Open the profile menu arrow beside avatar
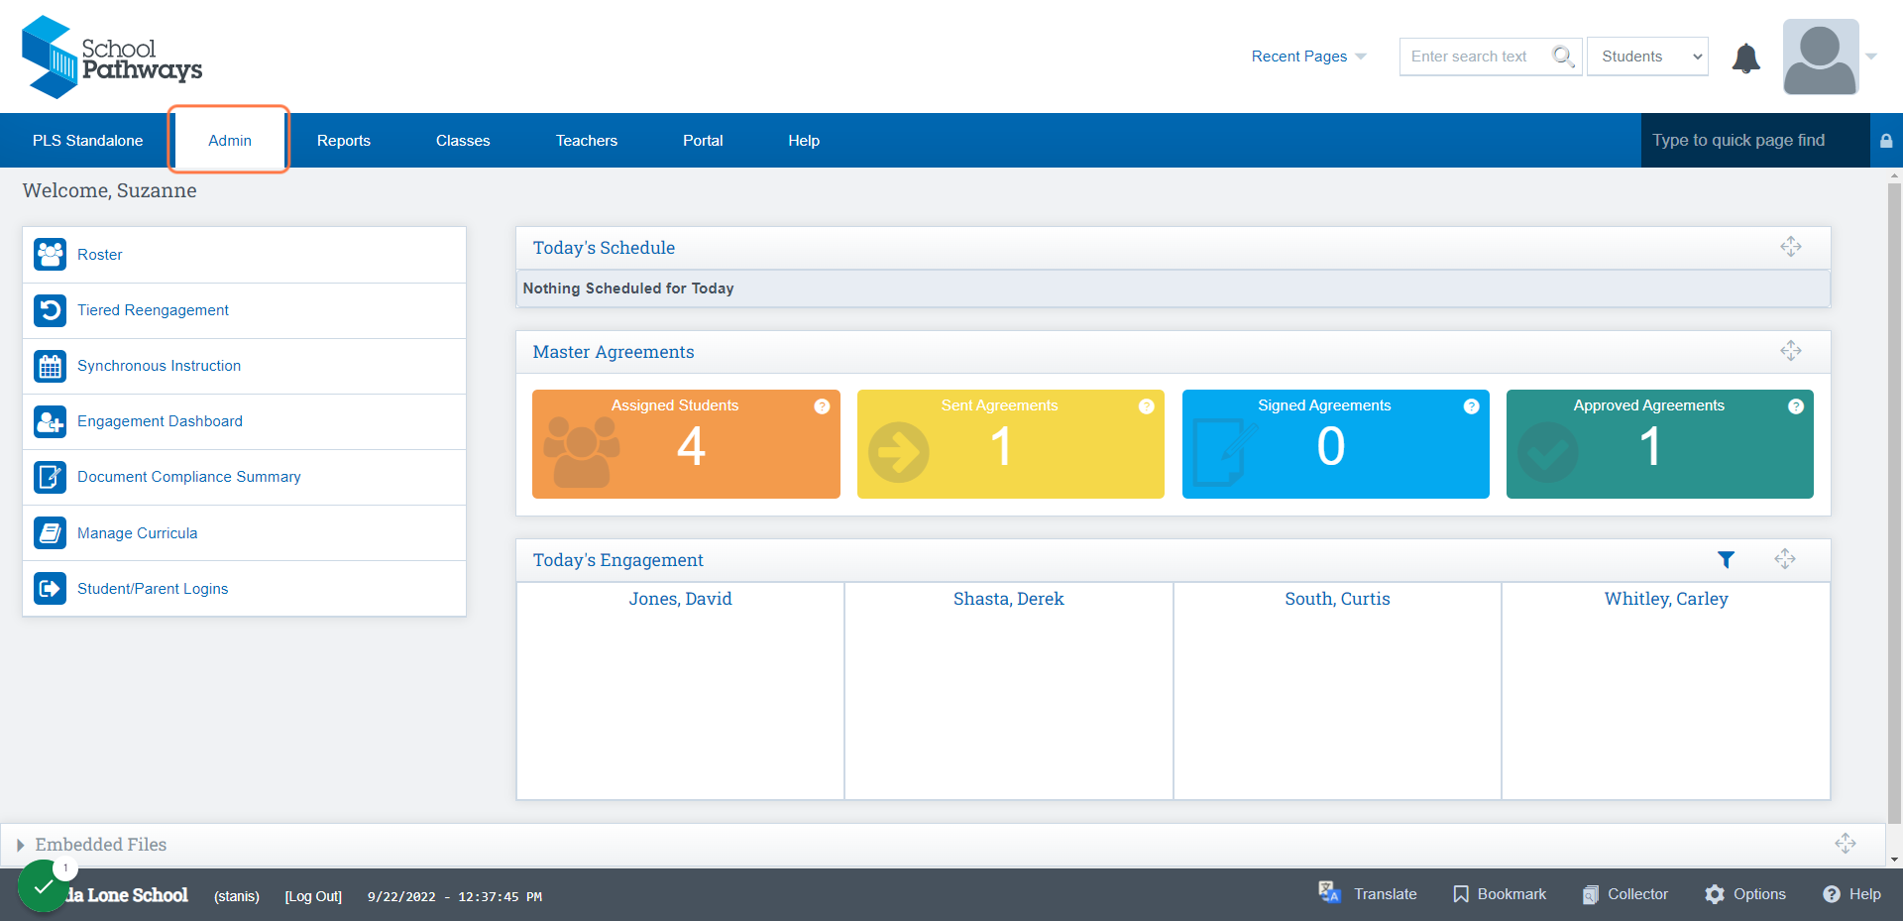This screenshot has width=1903, height=921. pos(1871,57)
